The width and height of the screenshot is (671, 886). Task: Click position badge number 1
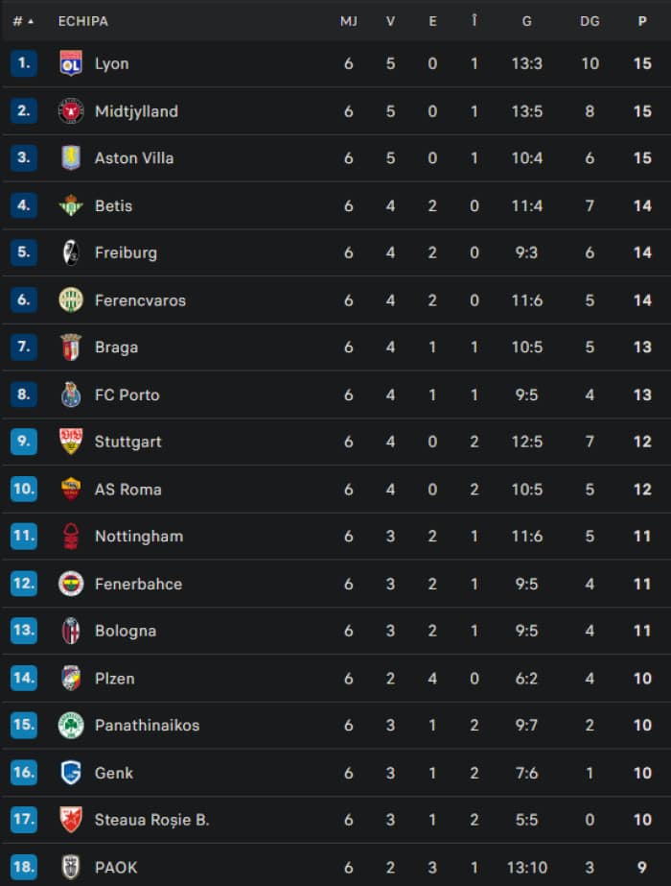(24, 63)
